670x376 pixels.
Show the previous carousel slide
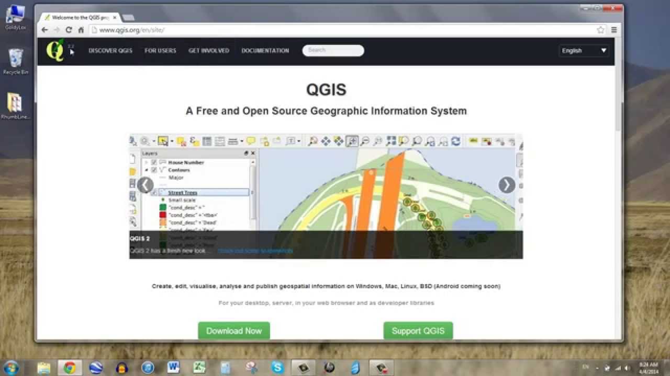145,185
